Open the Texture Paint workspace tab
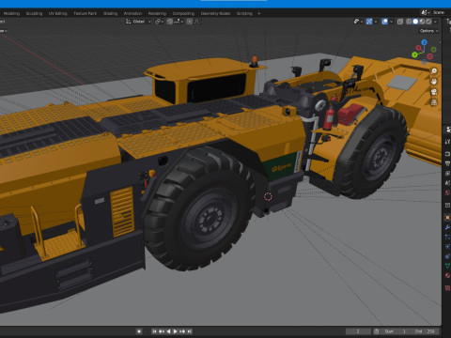451x338 pixels. click(86, 13)
